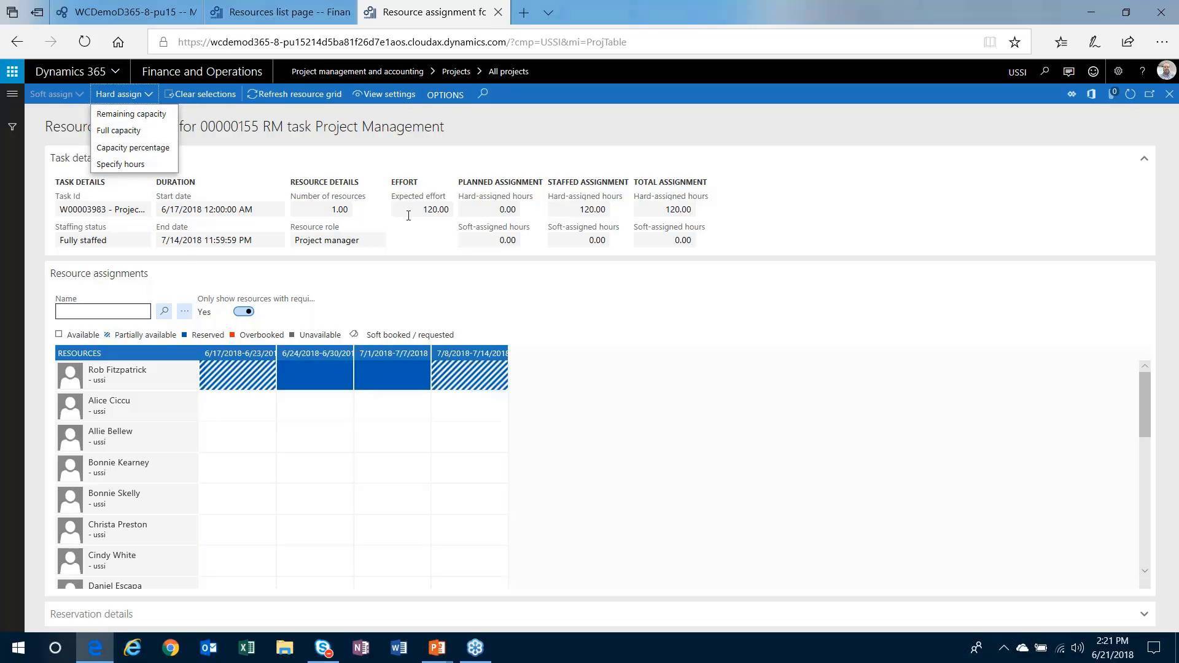Screen dimensions: 1179x663
Task: Open help via the question mark icon
Action: (1142, 71)
